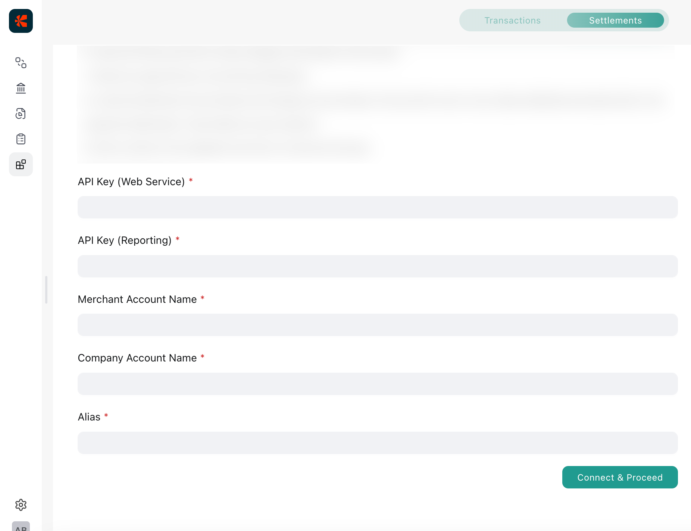Select the integrations blocks icon in sidebar
Image resolution: width=691 pixels, height=531 pixels.
pyautogui.click(x=21, y=164)
